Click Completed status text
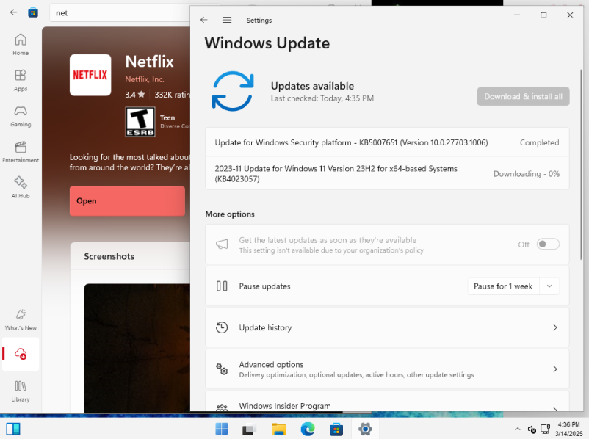The width and height of the screenshot is (589, 439). click(x=539, y=142)
